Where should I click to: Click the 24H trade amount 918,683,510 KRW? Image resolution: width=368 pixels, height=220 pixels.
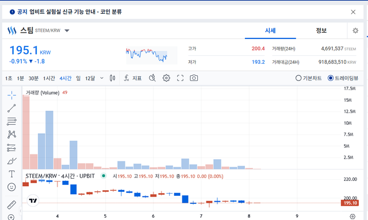[337, 62]
